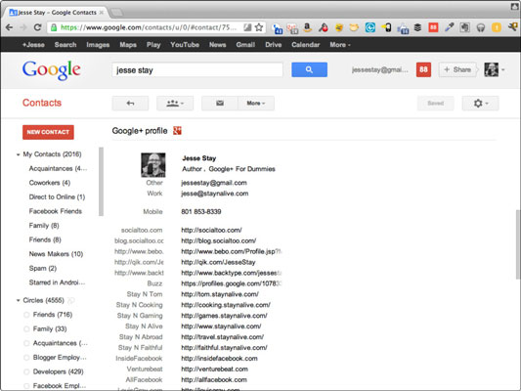Viewport: 521px width, 391px height.
Task: Click the yellow circle extension icon
Action: (497, 27)
